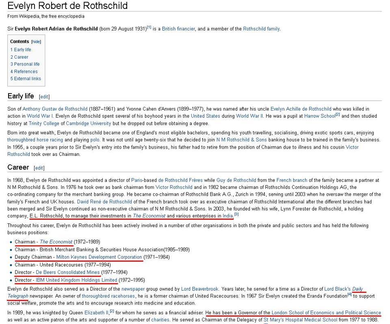The height and width of the screenshot is (324, 390).
Task: Open Trinity College link
Action: (x=44, y=123)
